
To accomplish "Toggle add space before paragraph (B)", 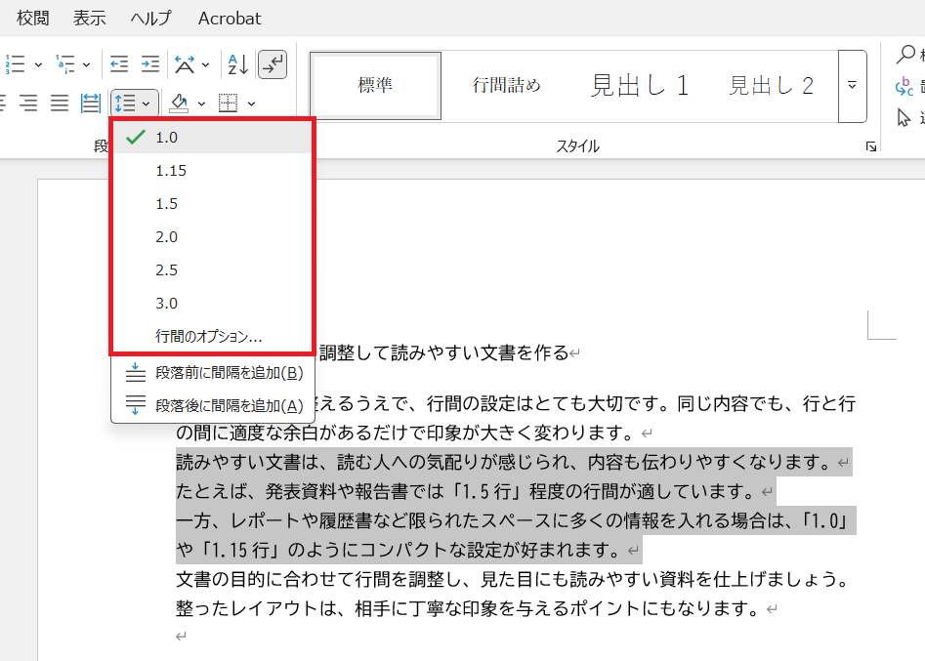I will coord(229,372).
